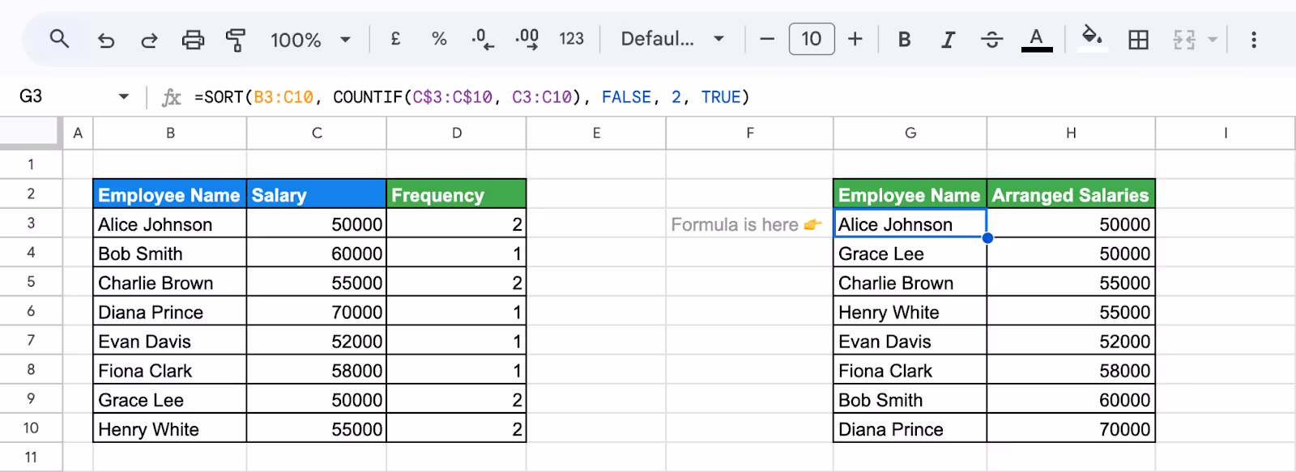Open the text color picker
The height and width of the screenshot is (472, 1296).
pyautogui.click(x=1037, y=39)
